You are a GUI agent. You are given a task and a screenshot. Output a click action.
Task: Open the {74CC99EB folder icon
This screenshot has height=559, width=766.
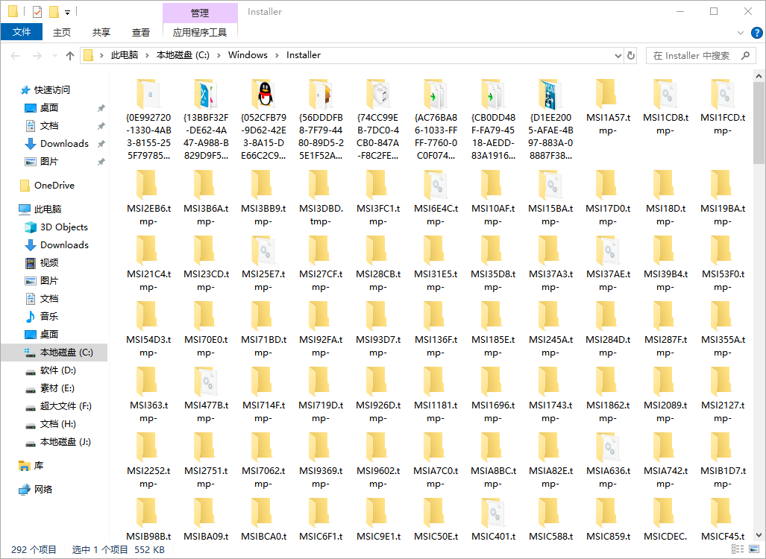[378, 94]
